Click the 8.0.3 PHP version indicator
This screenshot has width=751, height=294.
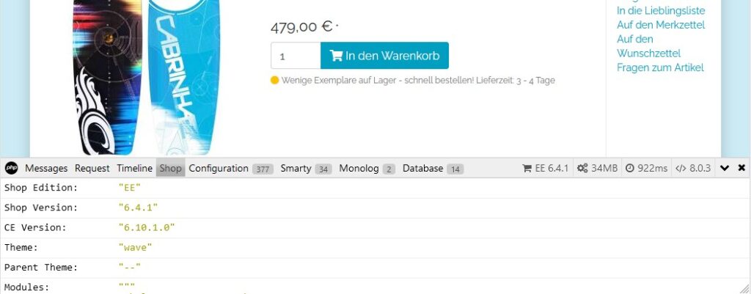pyautogui.click(x=693, y=169)
